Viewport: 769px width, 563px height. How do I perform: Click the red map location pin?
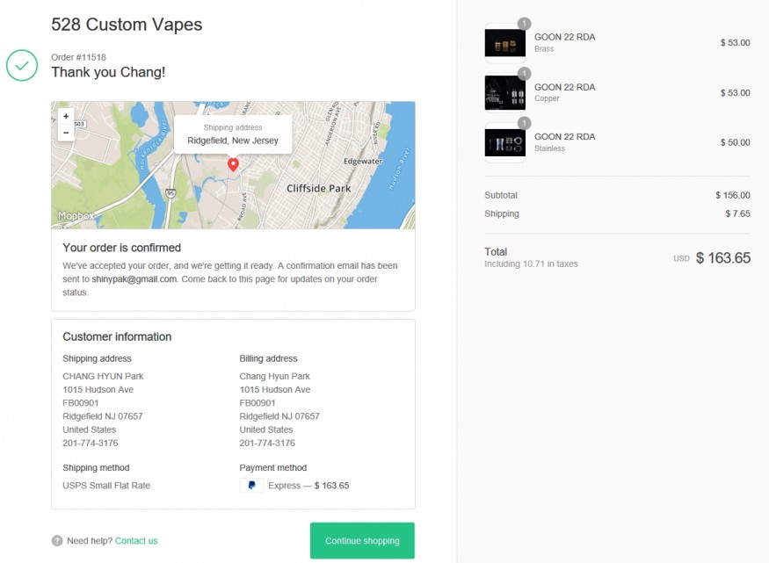(x=233, y=164)
